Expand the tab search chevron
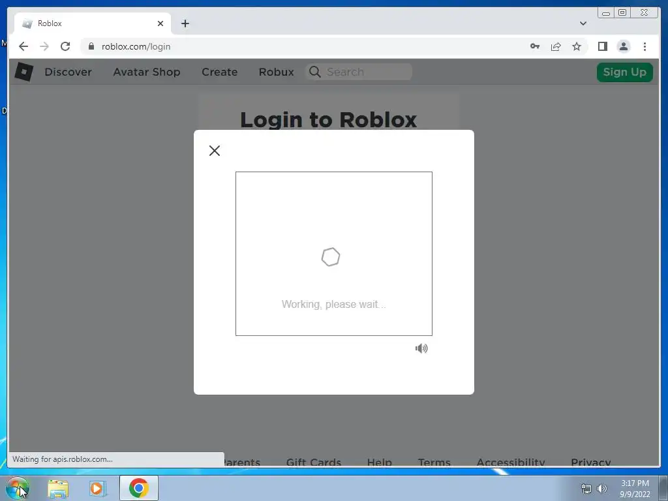668x501 pixels. [583, 23]
